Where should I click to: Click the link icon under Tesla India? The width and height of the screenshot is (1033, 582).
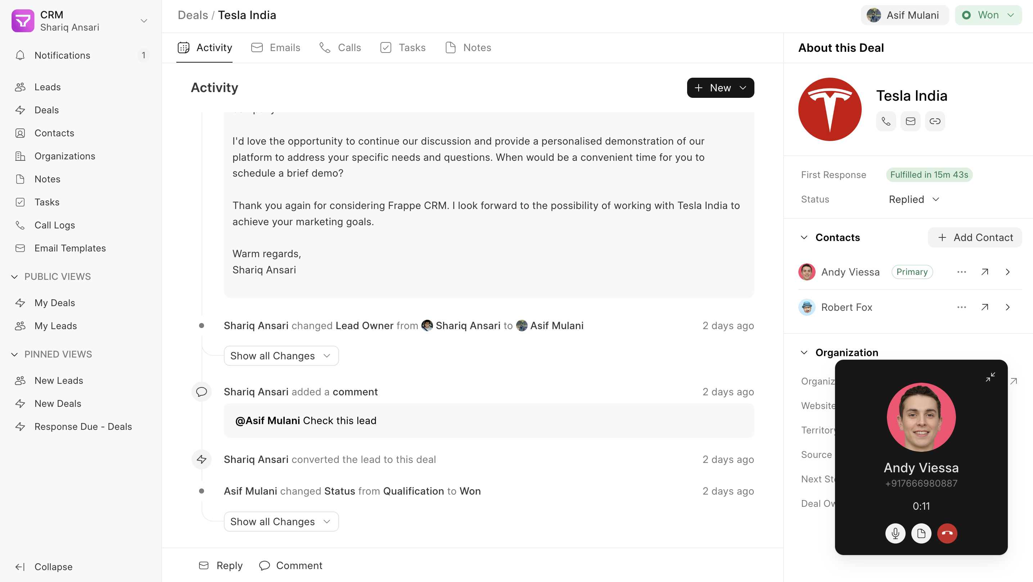click(x=935, y=121)
